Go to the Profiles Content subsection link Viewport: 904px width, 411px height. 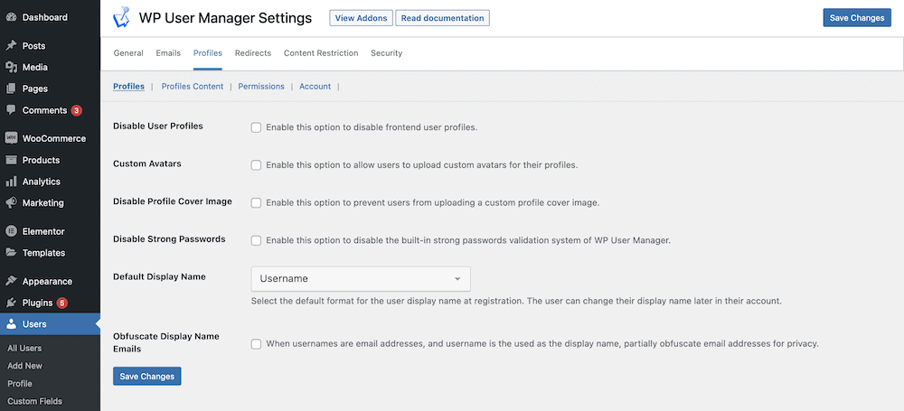(x=193, y=87)
